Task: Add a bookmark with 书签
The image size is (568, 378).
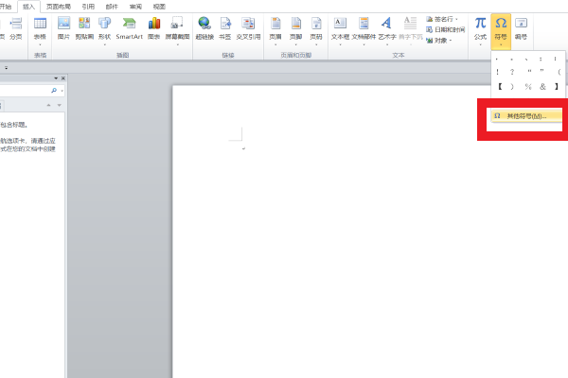Action: tap(224, 27)
